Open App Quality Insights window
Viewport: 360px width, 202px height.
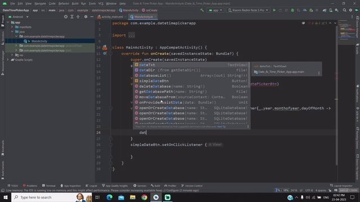click(115, 186)
